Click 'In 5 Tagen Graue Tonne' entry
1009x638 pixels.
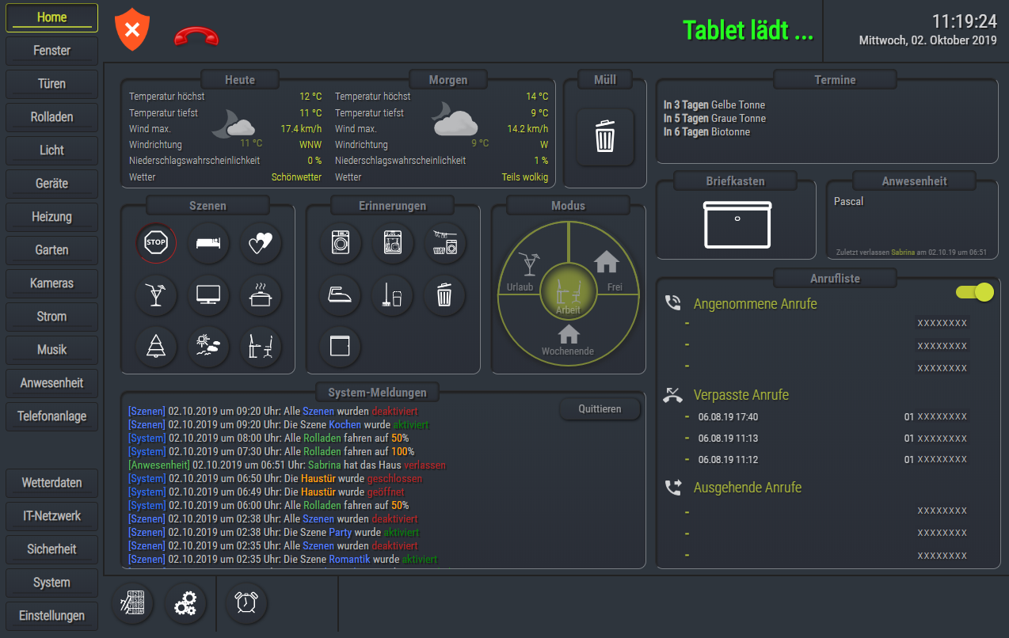(714, 118)
